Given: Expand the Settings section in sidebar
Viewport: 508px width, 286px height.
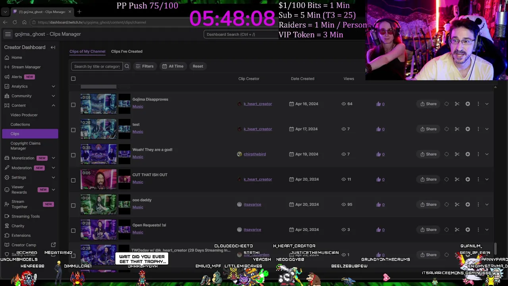Looking at the screenshot, I should coord(53,178).
